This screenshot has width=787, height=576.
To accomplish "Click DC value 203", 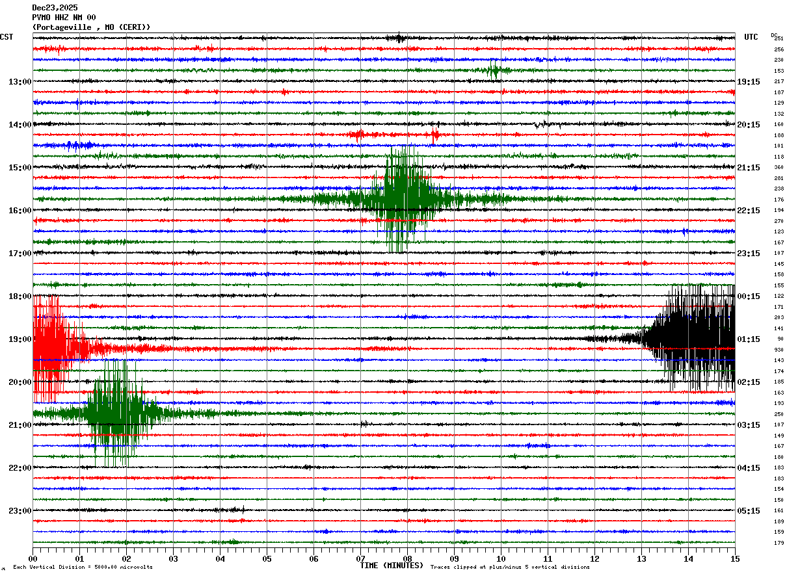I will [779, 318].
